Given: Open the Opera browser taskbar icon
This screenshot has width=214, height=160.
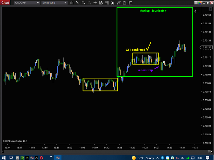Looking at the screenshot, I should point(41,158).
